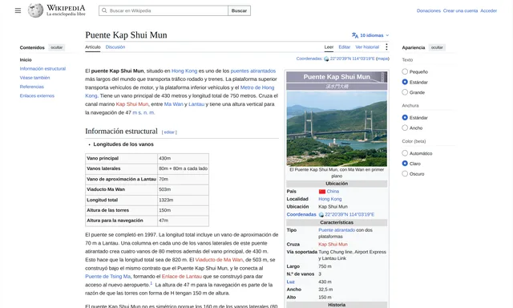Open Metro de Hong Kong link

pyautogui.click(x=257, y=87)
